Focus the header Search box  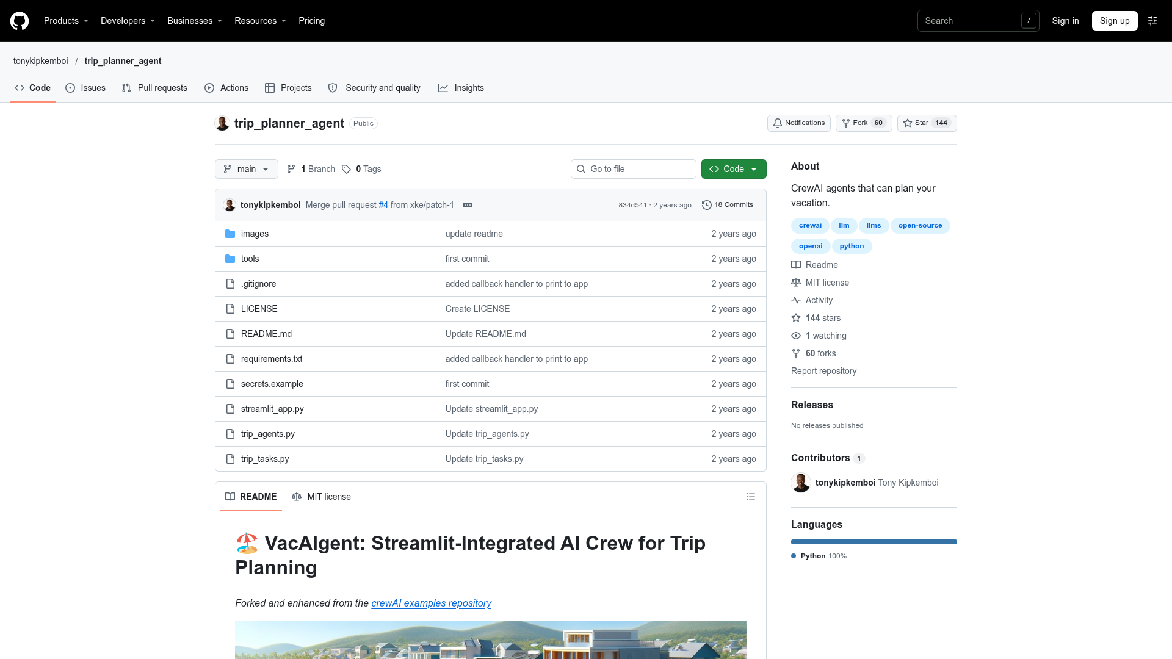pyautogui.click(x=978, y=21)
